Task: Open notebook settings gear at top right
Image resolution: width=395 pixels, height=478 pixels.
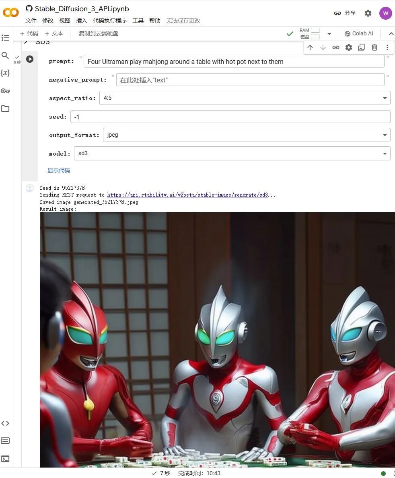Action: pos(368,13)
